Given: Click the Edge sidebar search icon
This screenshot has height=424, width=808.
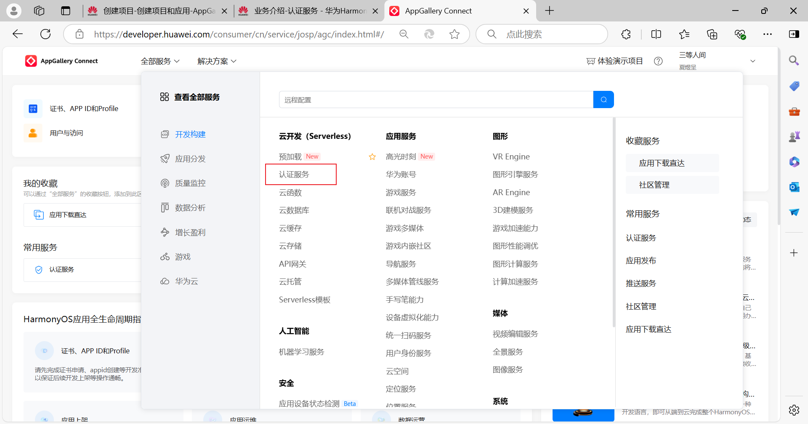Looking at the screenshot, I should 794,61.
